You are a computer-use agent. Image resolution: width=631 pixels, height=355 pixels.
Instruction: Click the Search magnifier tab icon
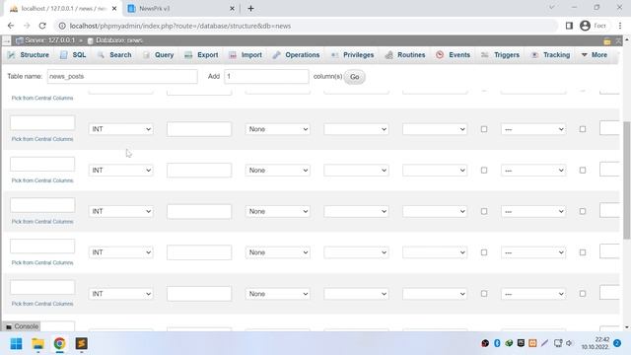tap(101, 55)
